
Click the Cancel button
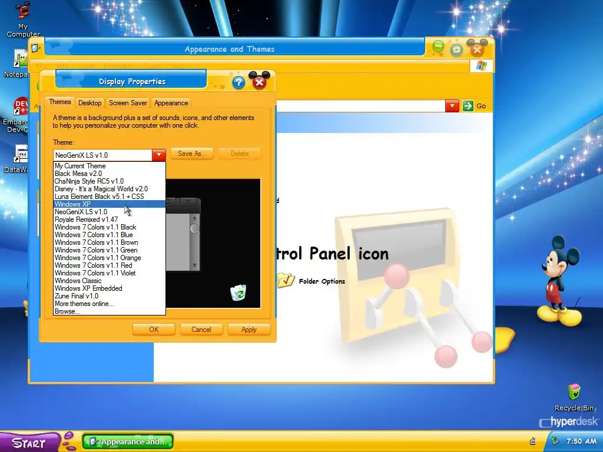tap(201, 330)
